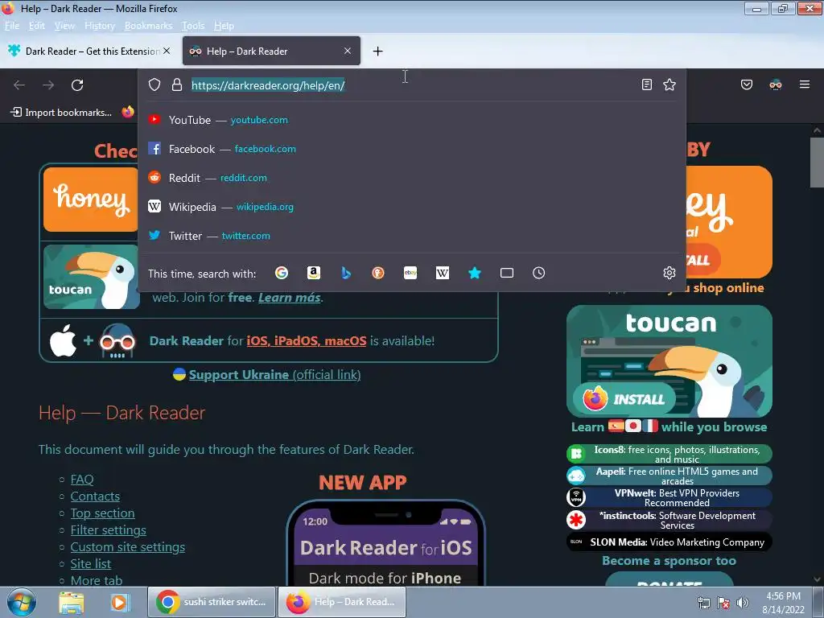This screenshot has height=618, width=824.
Task: Select Facebook suggestion
Action: (412, 149)
